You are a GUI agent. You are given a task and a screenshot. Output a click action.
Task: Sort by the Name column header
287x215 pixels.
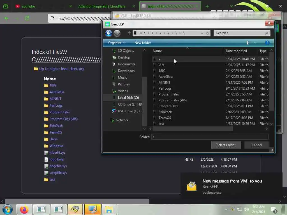pos(187,51)
